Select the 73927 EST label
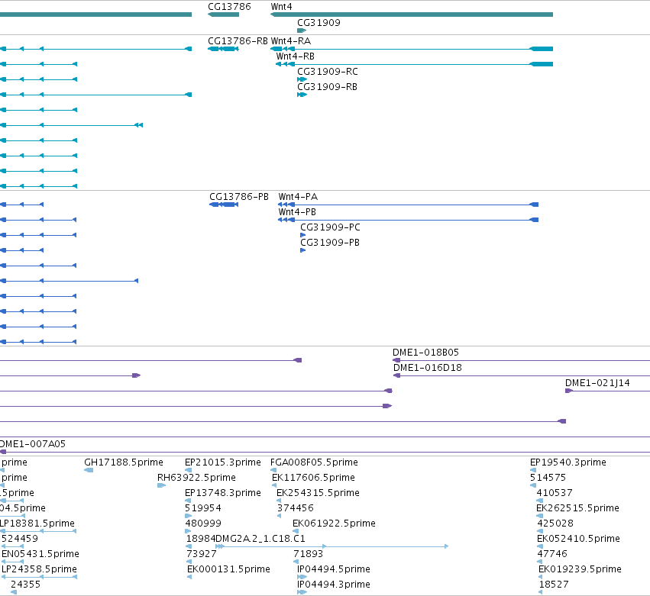The width and height of the screenshot is (650, 596). click(202, 554)
